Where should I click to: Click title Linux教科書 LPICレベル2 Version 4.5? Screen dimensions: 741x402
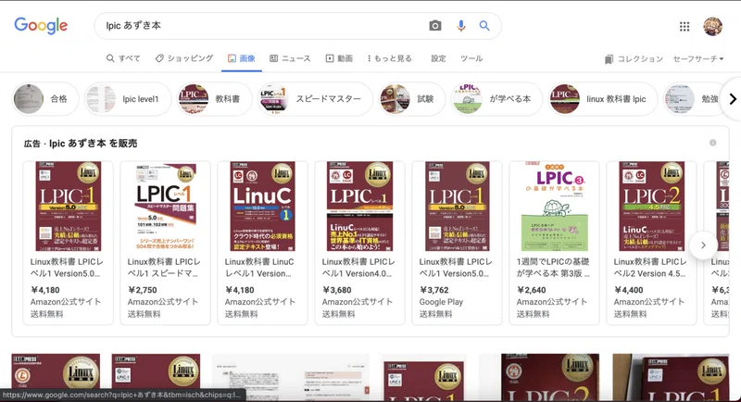point(650,268)
